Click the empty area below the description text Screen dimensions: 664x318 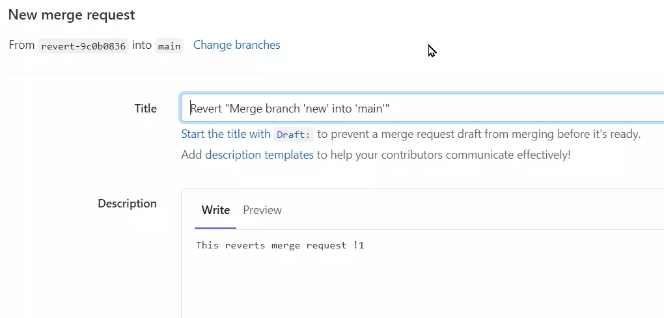pos(424,287)
